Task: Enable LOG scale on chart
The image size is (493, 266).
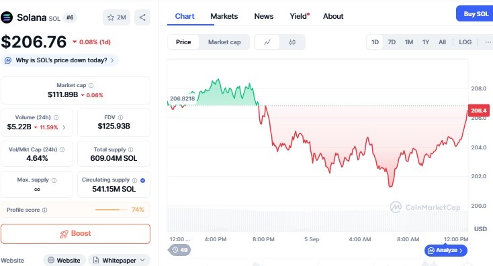Action: 465,42
